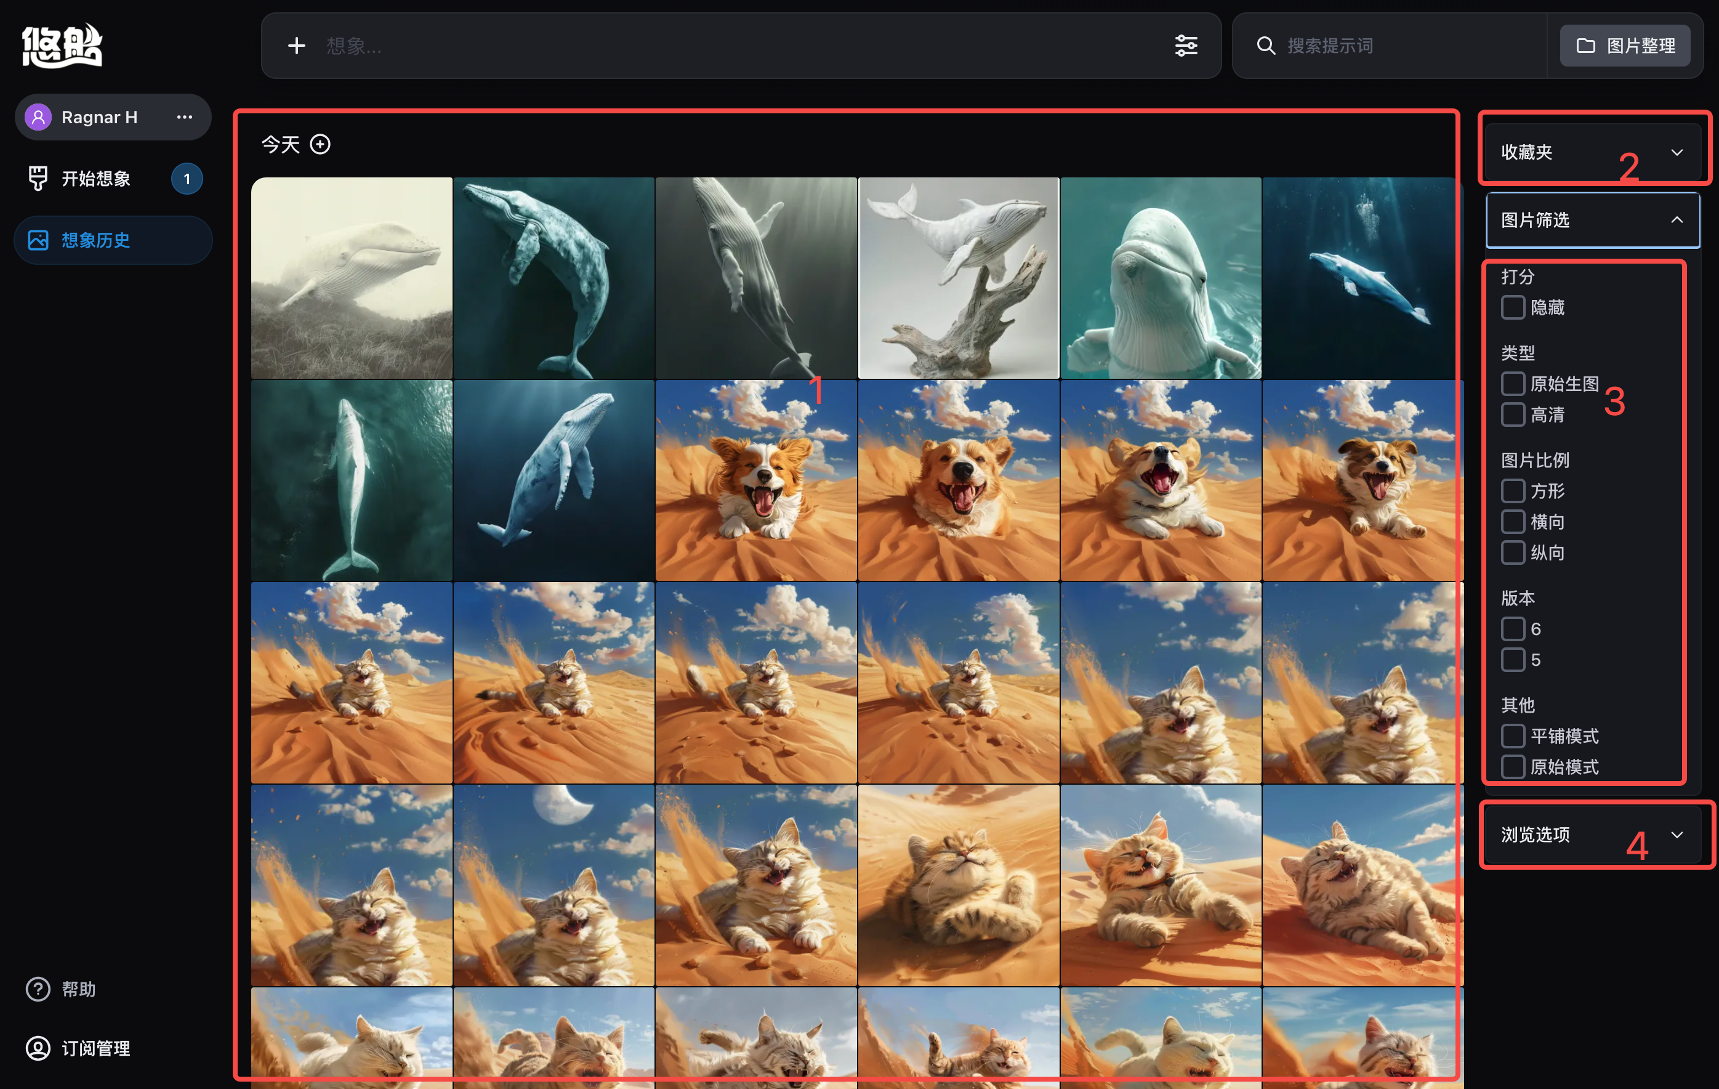
Task: Open the three-dot menu next to Ragnar H
Action: (184, 117)
